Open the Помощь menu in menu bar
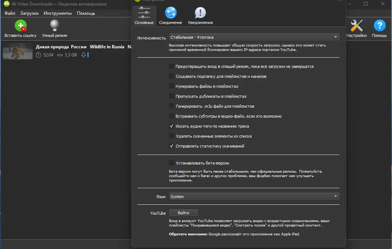Image resolution: width=392 pixels, height=249 pixels. click(x=86, y=13)
